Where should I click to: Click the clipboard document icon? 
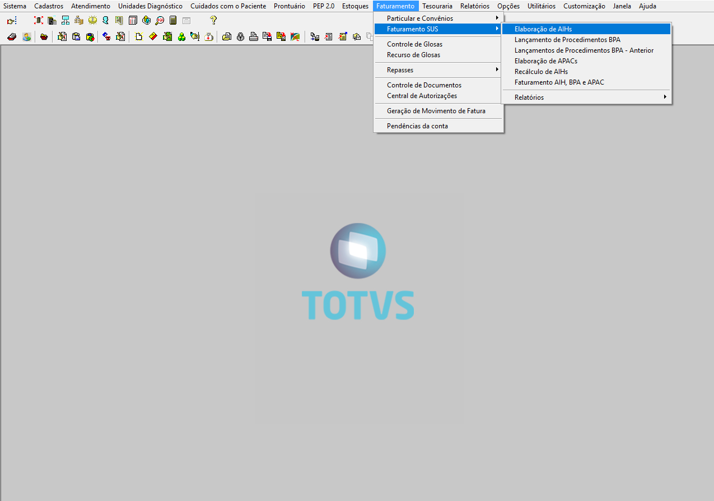click(x=76, y=36)
